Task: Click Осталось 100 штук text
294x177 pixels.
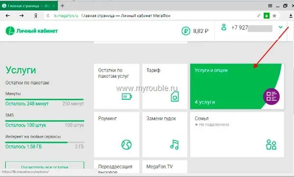Action: (25, 125)
